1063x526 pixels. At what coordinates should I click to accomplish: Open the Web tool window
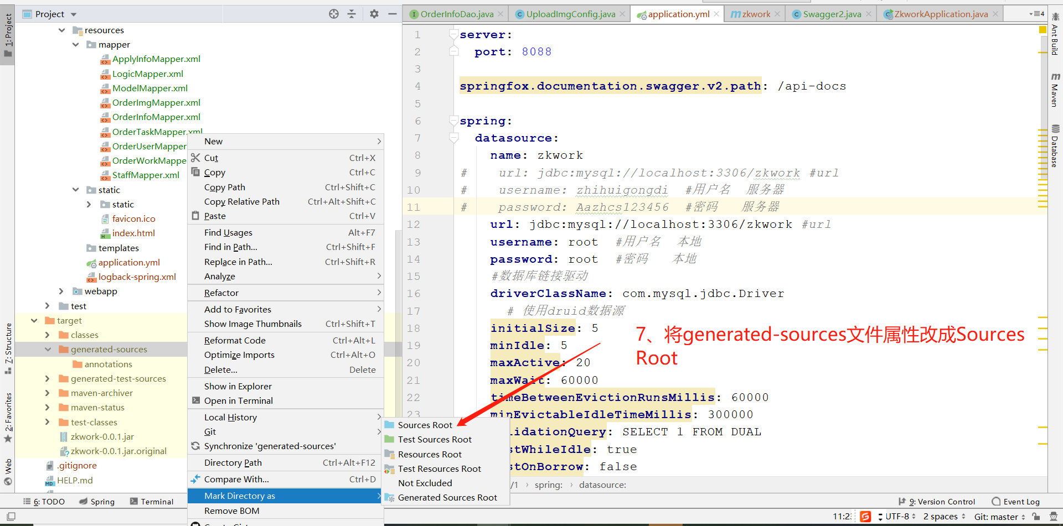tap(8, 472)
